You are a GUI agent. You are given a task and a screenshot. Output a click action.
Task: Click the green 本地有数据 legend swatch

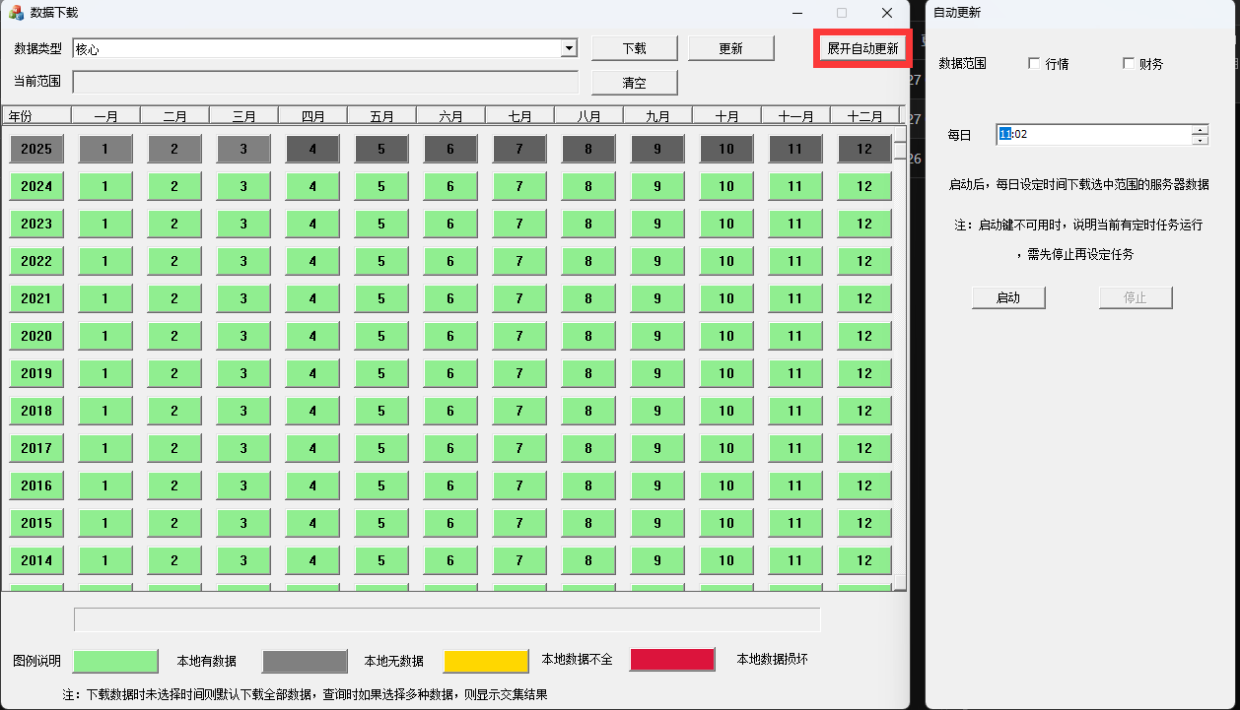pos(116,661)
